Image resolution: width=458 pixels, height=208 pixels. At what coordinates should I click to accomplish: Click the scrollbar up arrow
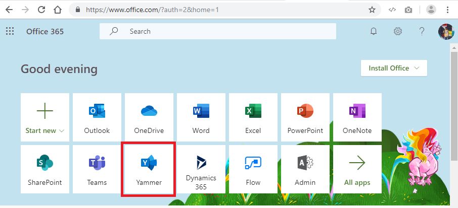pyautogui.click(x=454, y=47)
